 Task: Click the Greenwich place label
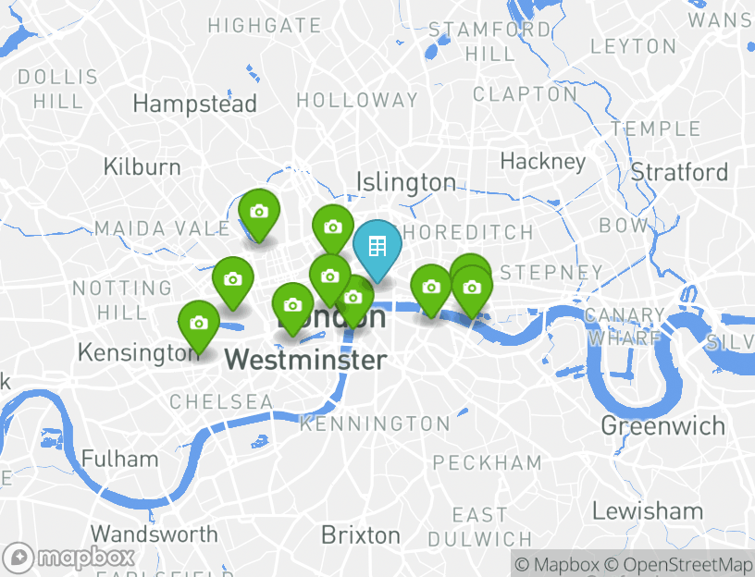click(663, 426)
